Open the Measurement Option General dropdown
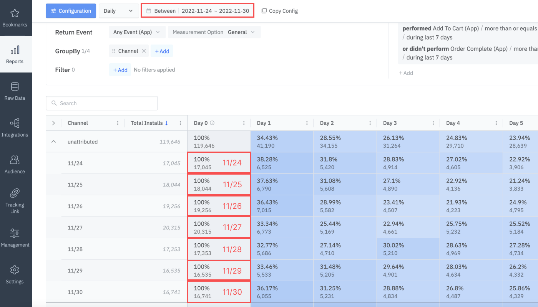This screenshot has height=307, width=538. click(x=214, y=32)
